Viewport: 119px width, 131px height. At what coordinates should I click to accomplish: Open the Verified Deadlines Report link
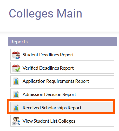pos(48,68)
